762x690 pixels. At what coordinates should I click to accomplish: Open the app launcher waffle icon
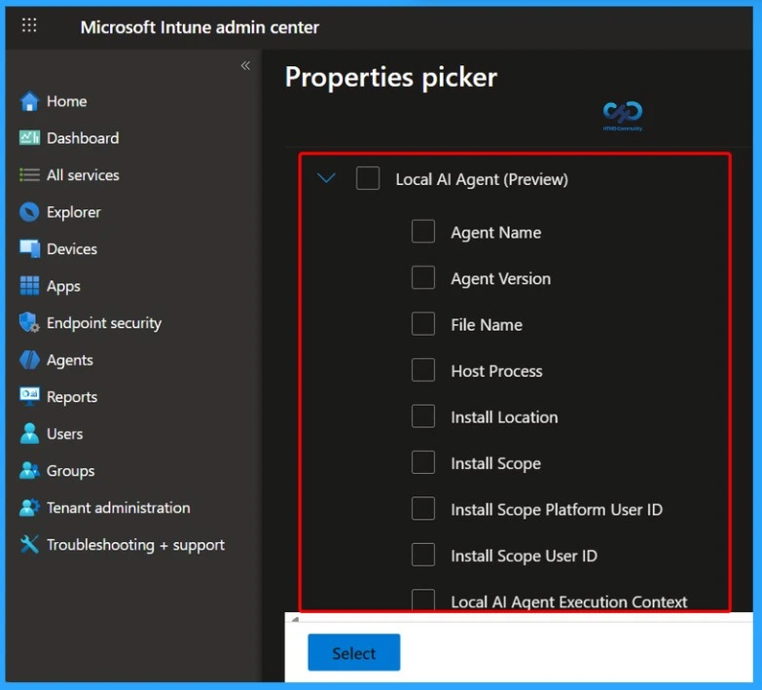(29, 25)
